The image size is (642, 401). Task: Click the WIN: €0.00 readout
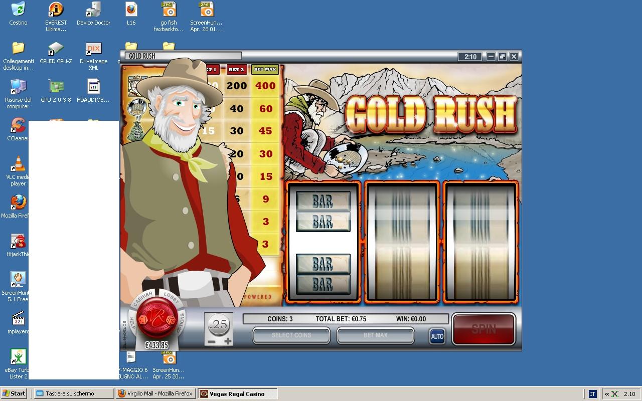411,319
